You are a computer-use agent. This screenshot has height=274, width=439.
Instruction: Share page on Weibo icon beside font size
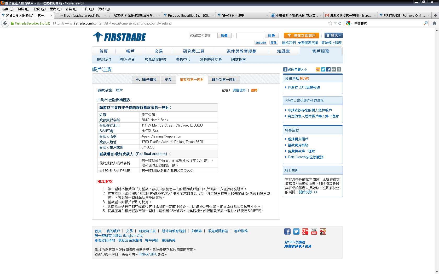[318, 69]
